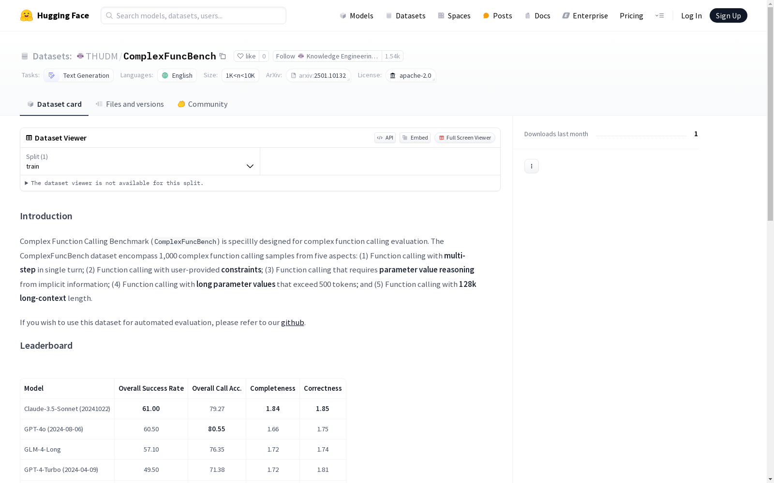Click the Sign Up button
This screenshot has width=774, height=483.
(728, 15)
